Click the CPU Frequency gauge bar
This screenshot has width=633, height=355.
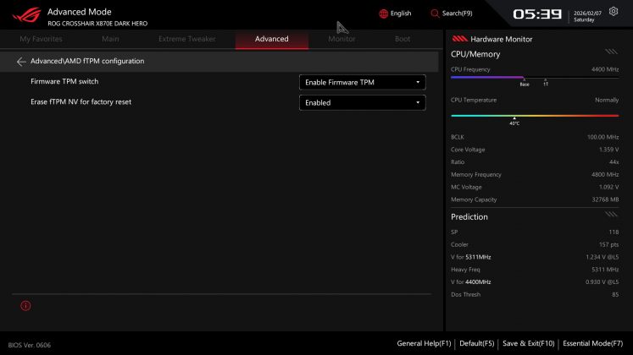tap(534, 78)
